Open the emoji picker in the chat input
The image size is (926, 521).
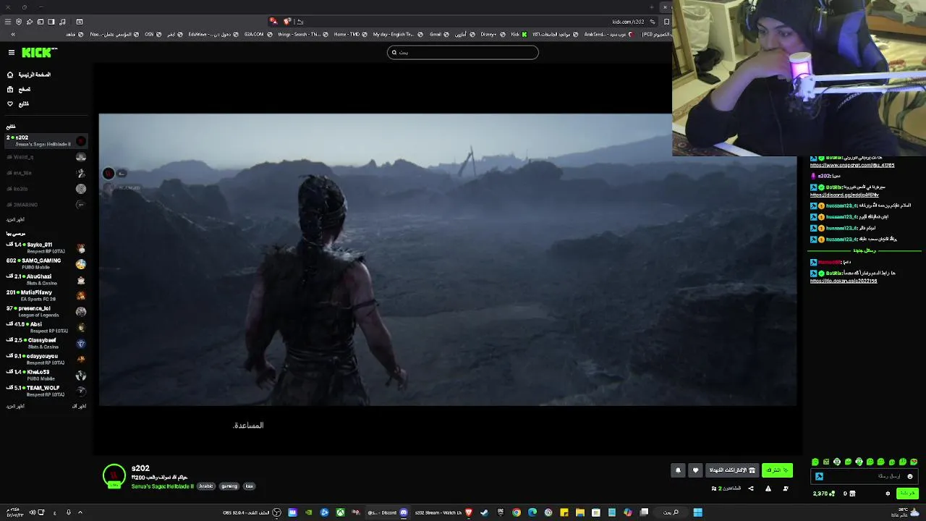[x=909, y=476]
